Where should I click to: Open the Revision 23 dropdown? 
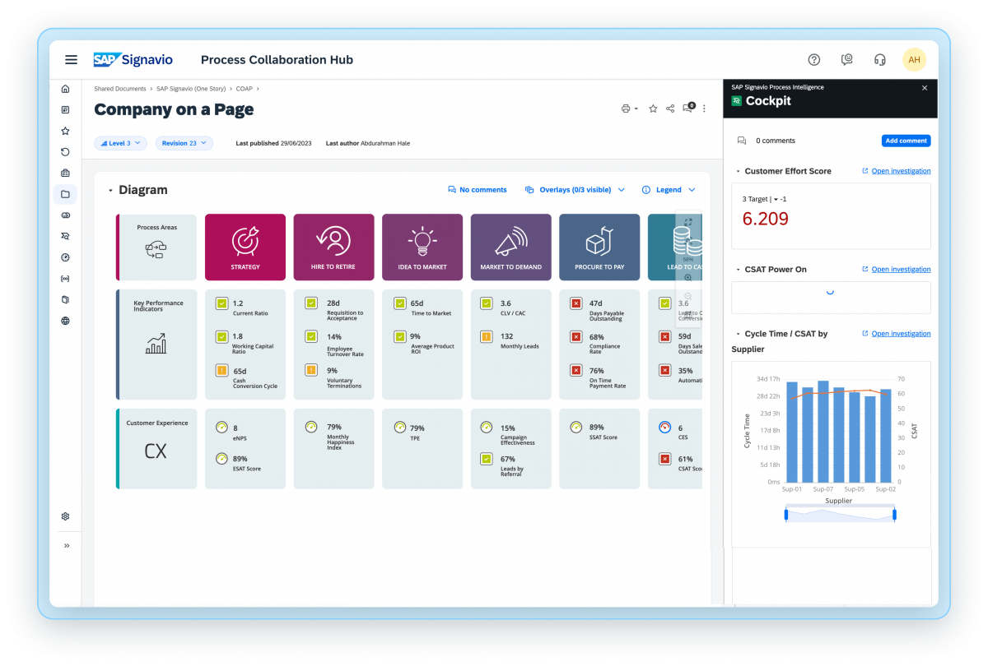click(x=184, y=142)
